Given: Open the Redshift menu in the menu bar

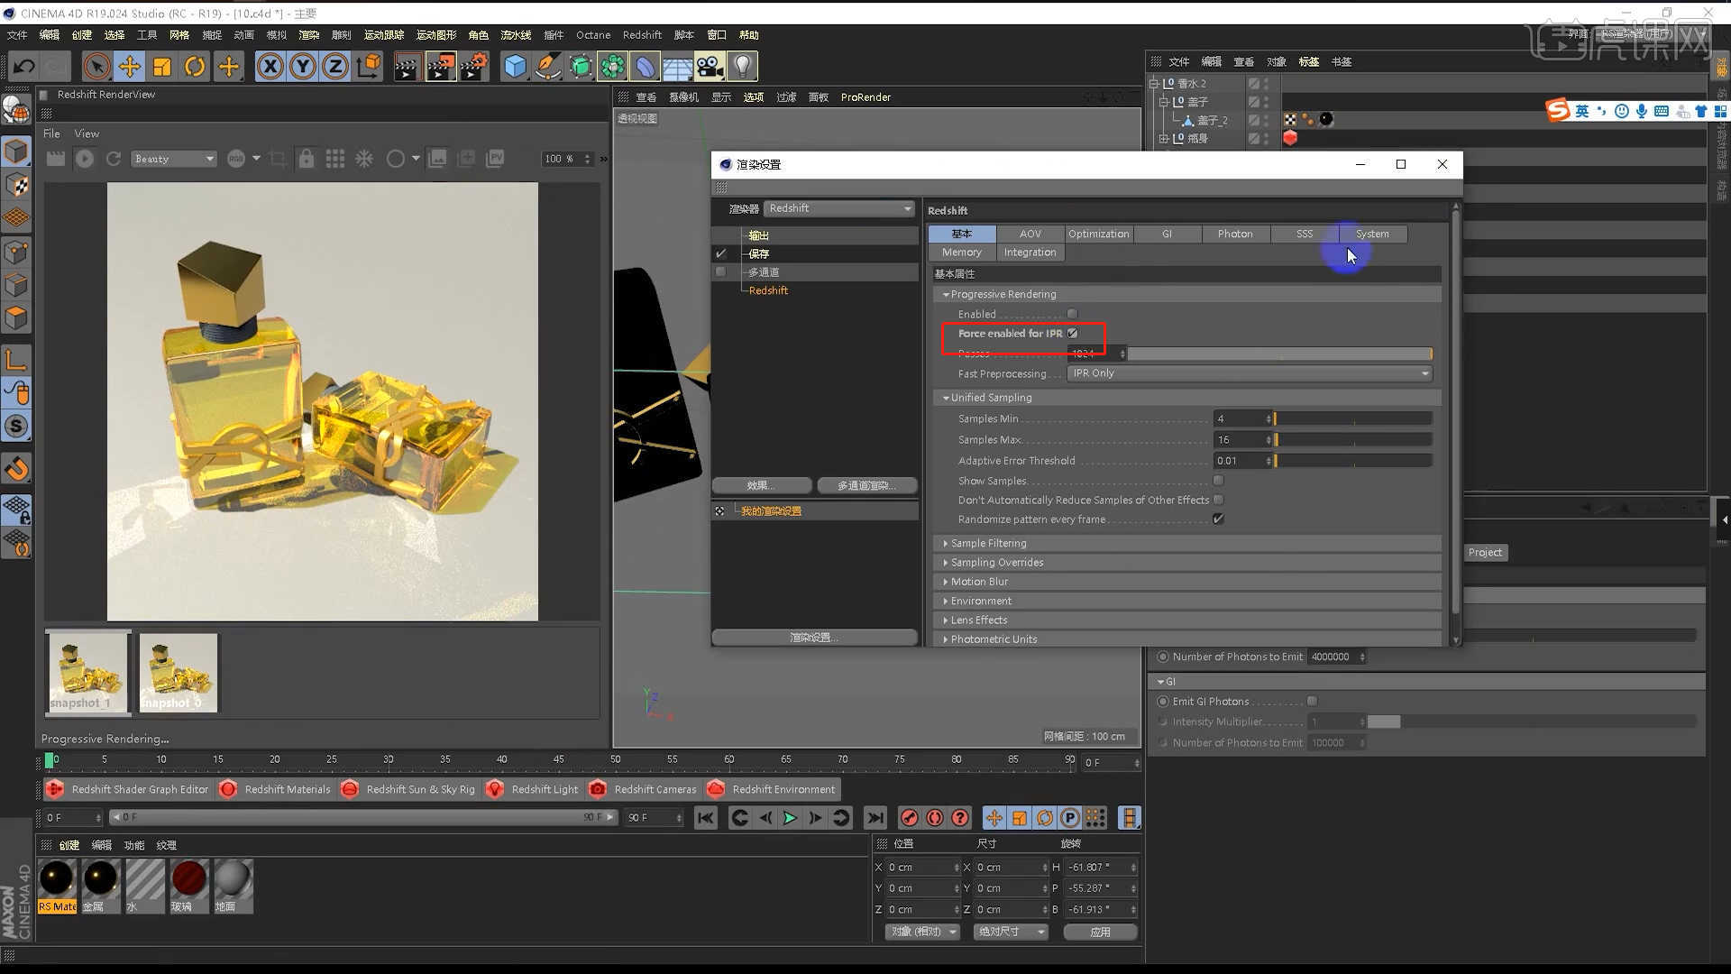Looking at the screenshot, I should (x=643, y=35).
